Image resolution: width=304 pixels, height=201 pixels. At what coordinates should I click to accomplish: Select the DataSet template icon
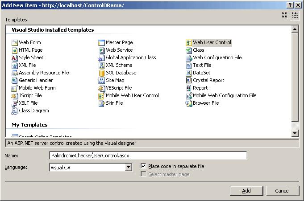click(x=188, y=73)
